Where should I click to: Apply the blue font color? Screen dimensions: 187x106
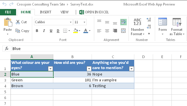(x=86, y=31)
